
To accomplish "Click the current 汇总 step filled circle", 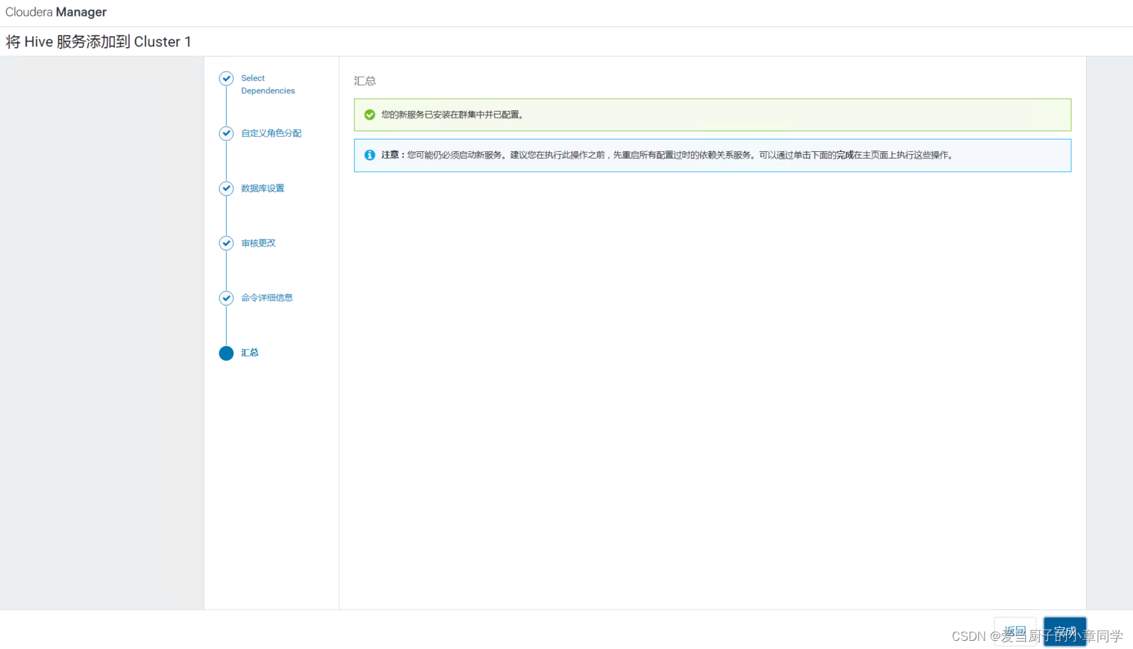I will coord(226,353).
